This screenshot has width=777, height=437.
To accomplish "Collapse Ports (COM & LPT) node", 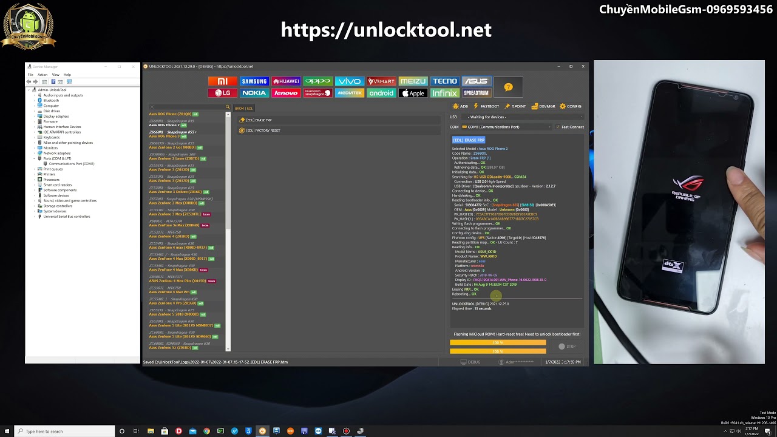I will coord(35,158).
